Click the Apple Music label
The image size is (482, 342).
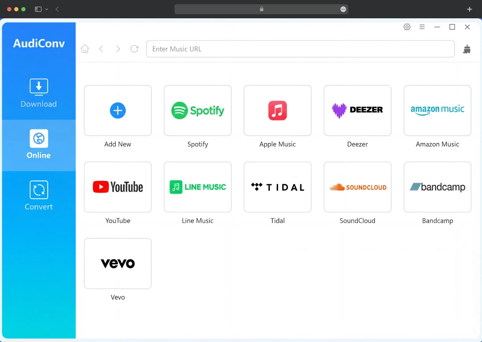pyautogui.click(x=278, y=144)
